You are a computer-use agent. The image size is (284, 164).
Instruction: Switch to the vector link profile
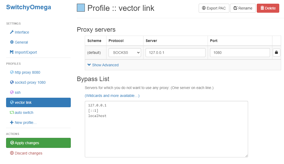click(x=23, y=102)
